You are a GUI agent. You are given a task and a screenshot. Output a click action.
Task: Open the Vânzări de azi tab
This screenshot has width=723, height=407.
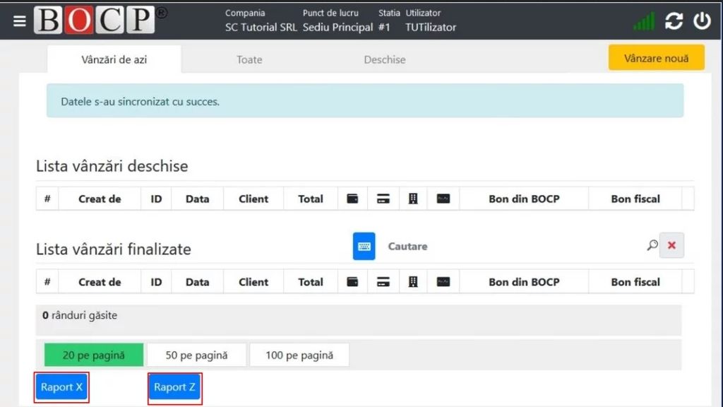click(x=114, y=60)
